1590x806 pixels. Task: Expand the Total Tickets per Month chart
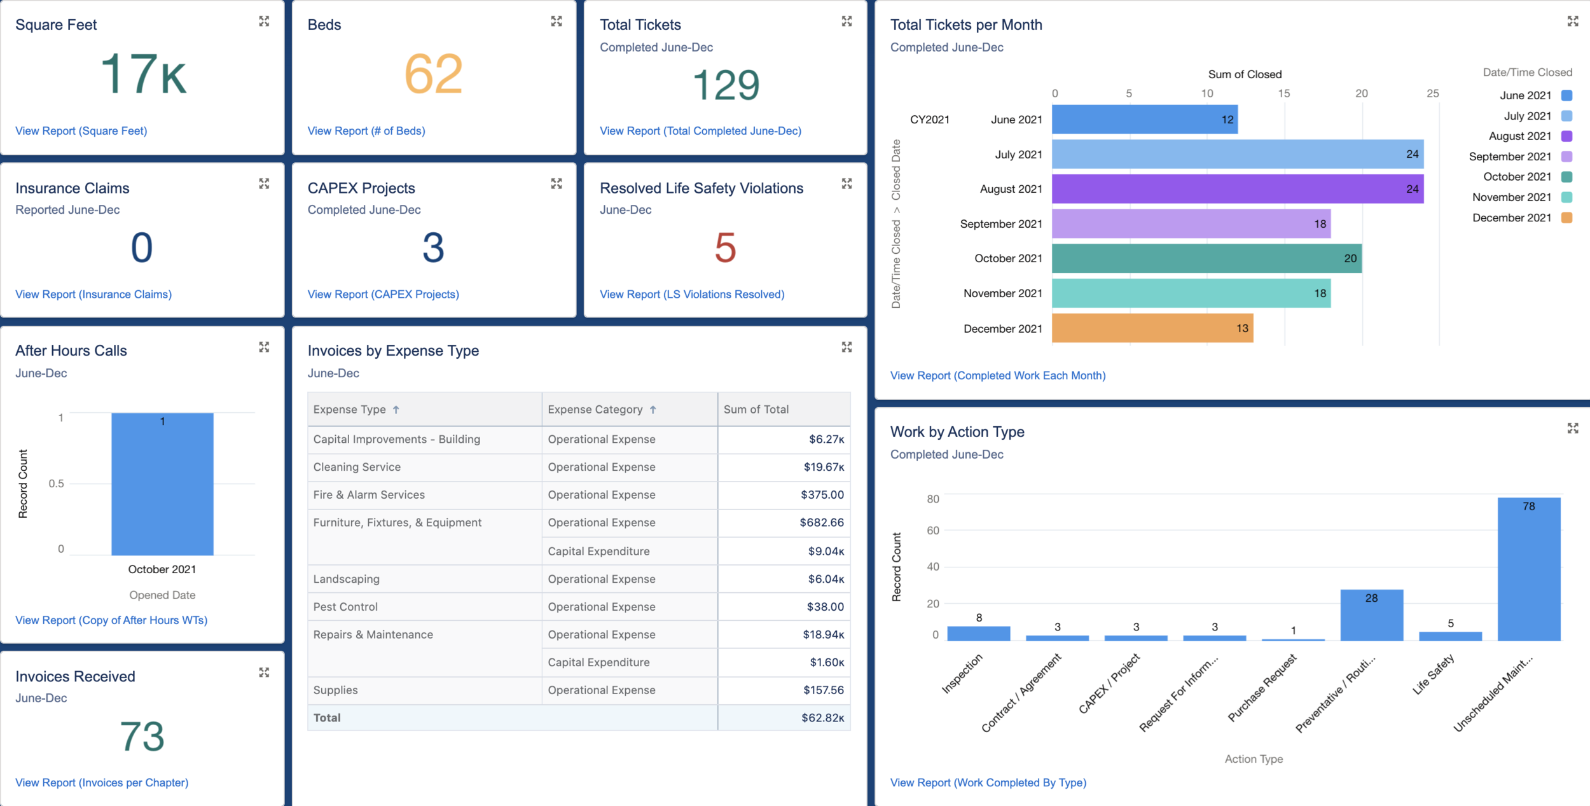pos(1573,22)
